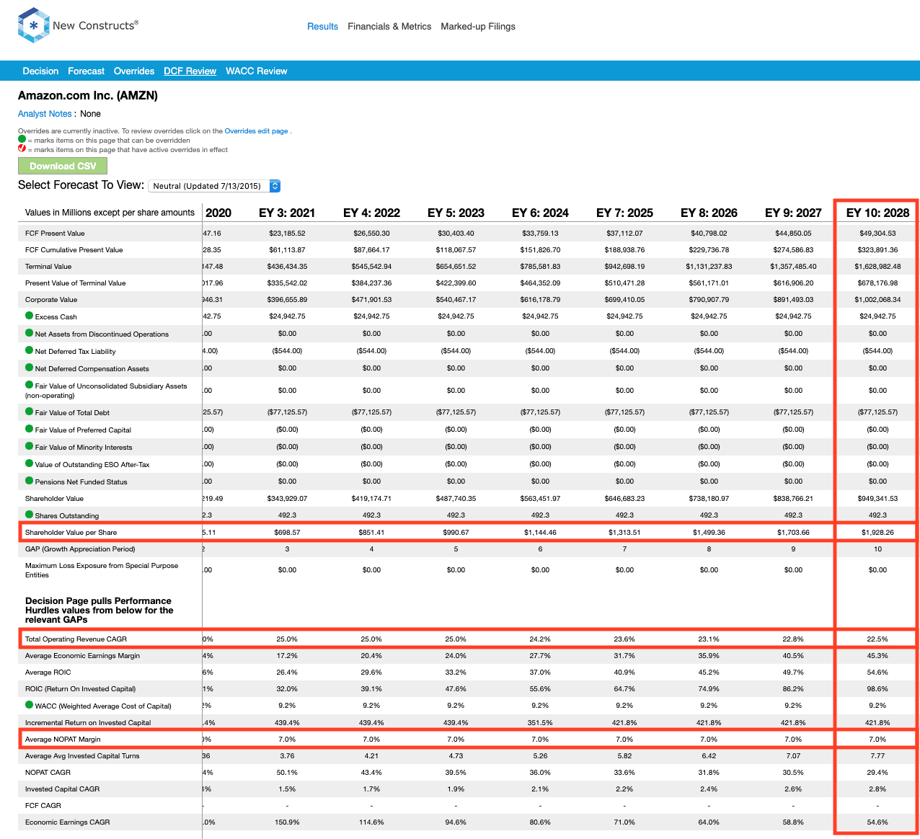The height and width of the screenshot is (839, 920).
Task: Select the Average Economic Earnings Margin label
Action: click(x=83, y=656)
